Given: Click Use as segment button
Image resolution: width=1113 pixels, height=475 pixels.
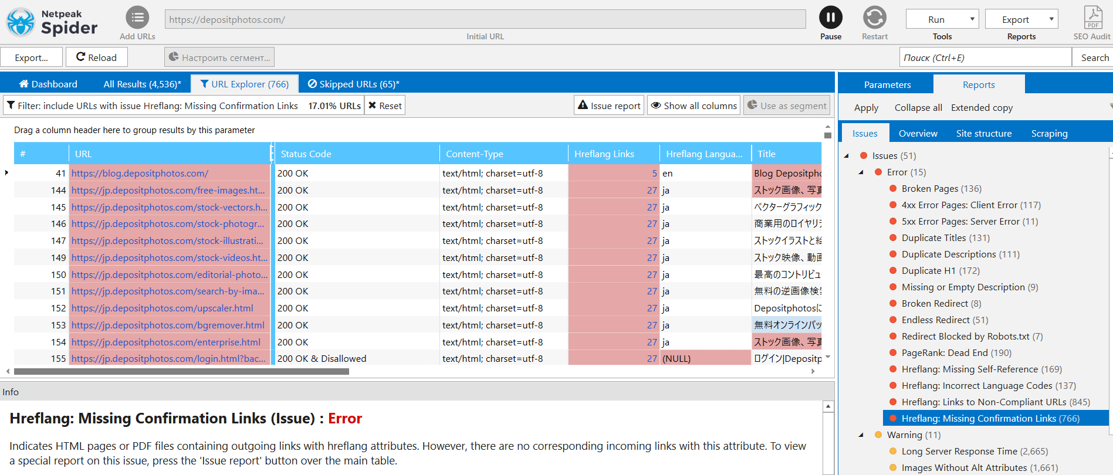Looking at the screenshot, I should [787, 106].
